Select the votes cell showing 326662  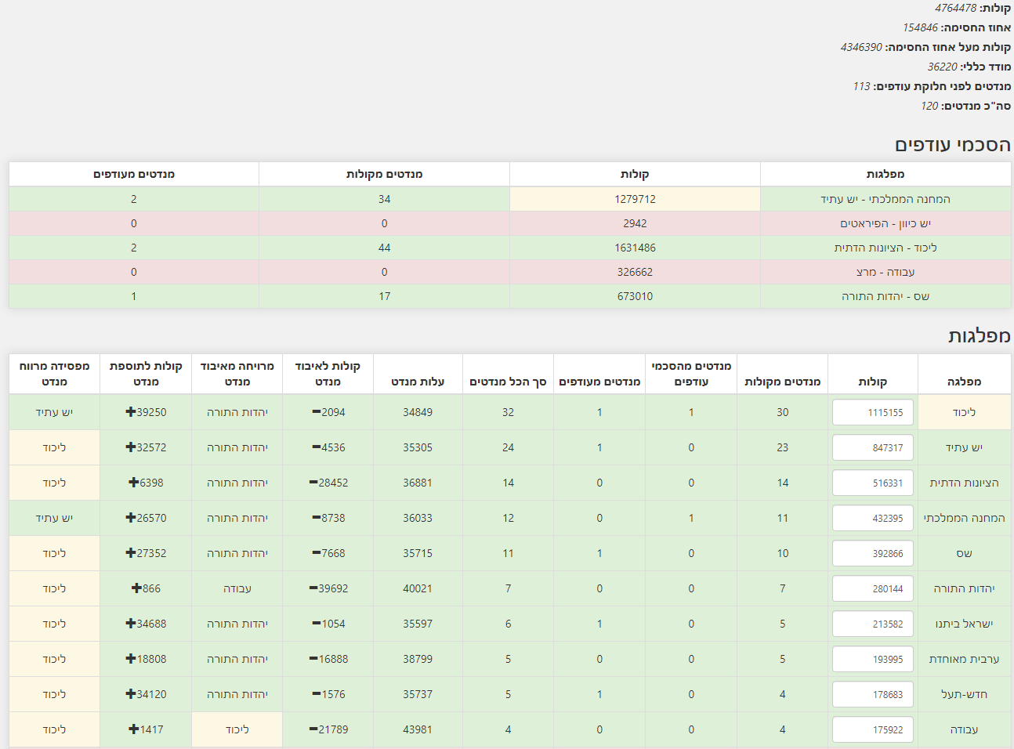(635, 272)
